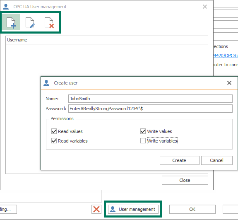The image size is (238, 220).
Task: Click the OPC UA User management title icon
Action: (6, 7)
